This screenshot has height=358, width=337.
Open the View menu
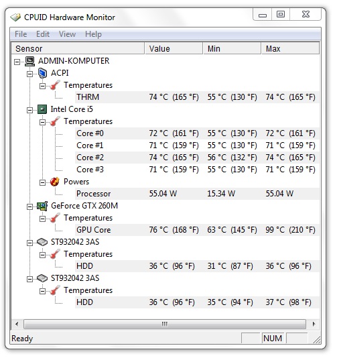67,34
